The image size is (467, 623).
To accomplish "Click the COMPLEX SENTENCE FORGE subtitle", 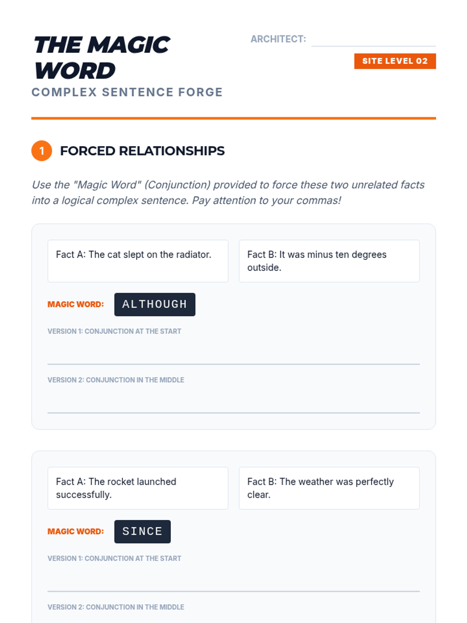I will (127, 92).
